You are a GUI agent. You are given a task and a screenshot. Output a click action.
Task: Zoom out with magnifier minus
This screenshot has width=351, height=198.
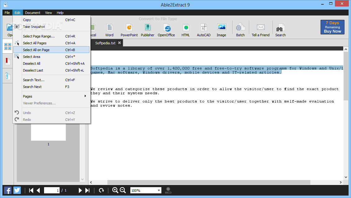coord(123,190)
